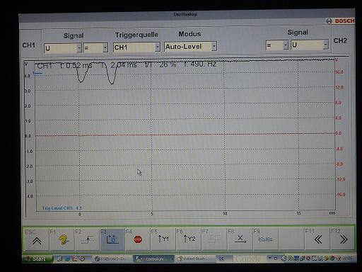This screenshot has height=272, width=362.
Task: Open the CH2 coupling '=' dropdown
Action: click(277, 45)
